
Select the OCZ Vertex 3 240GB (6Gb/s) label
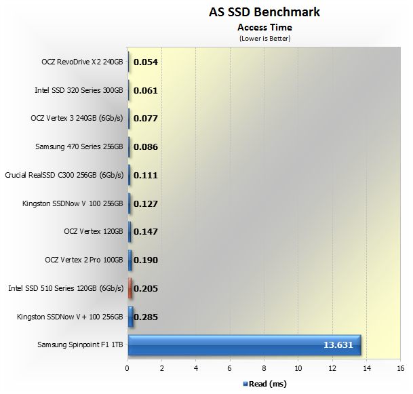click(x=77, y=118)
